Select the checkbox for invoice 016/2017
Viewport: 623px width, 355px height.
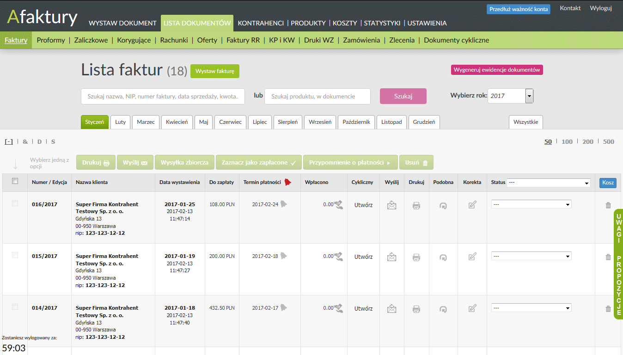coord(15,203)
